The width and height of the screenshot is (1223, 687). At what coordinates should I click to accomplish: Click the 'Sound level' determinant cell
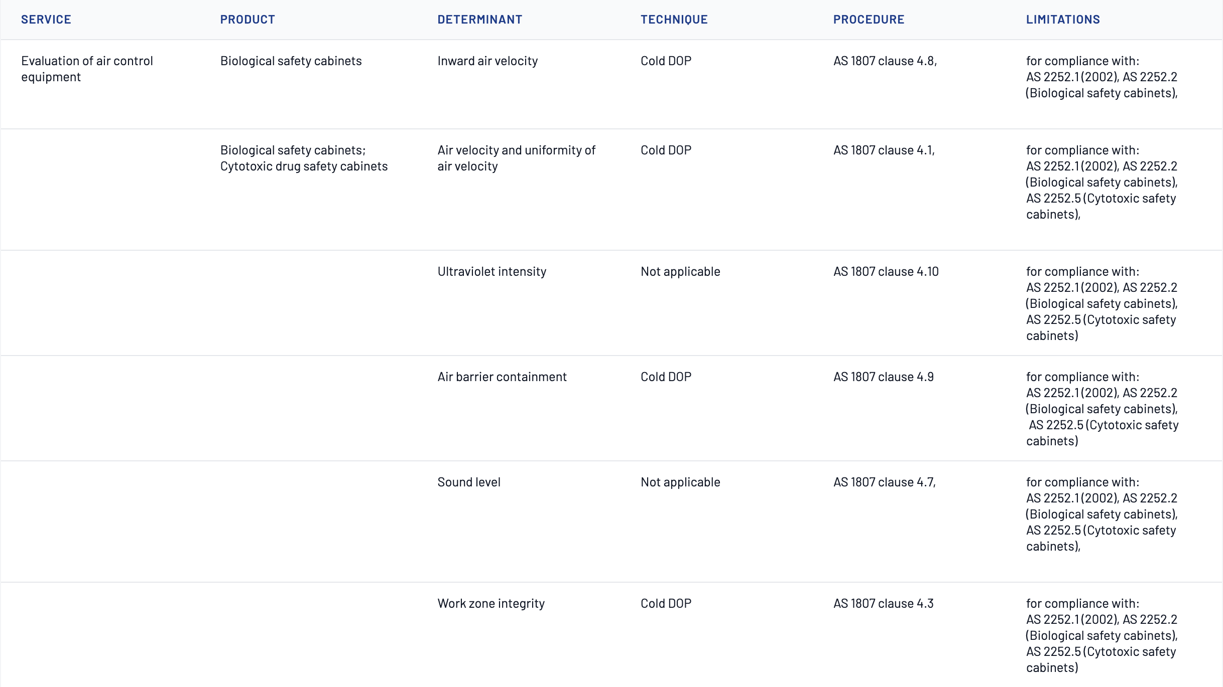(469, 482)
